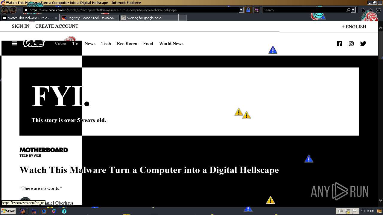This screenshot has height=215, width=383.
Task: Open the Windows Start menu
Action: coord(8,211)
